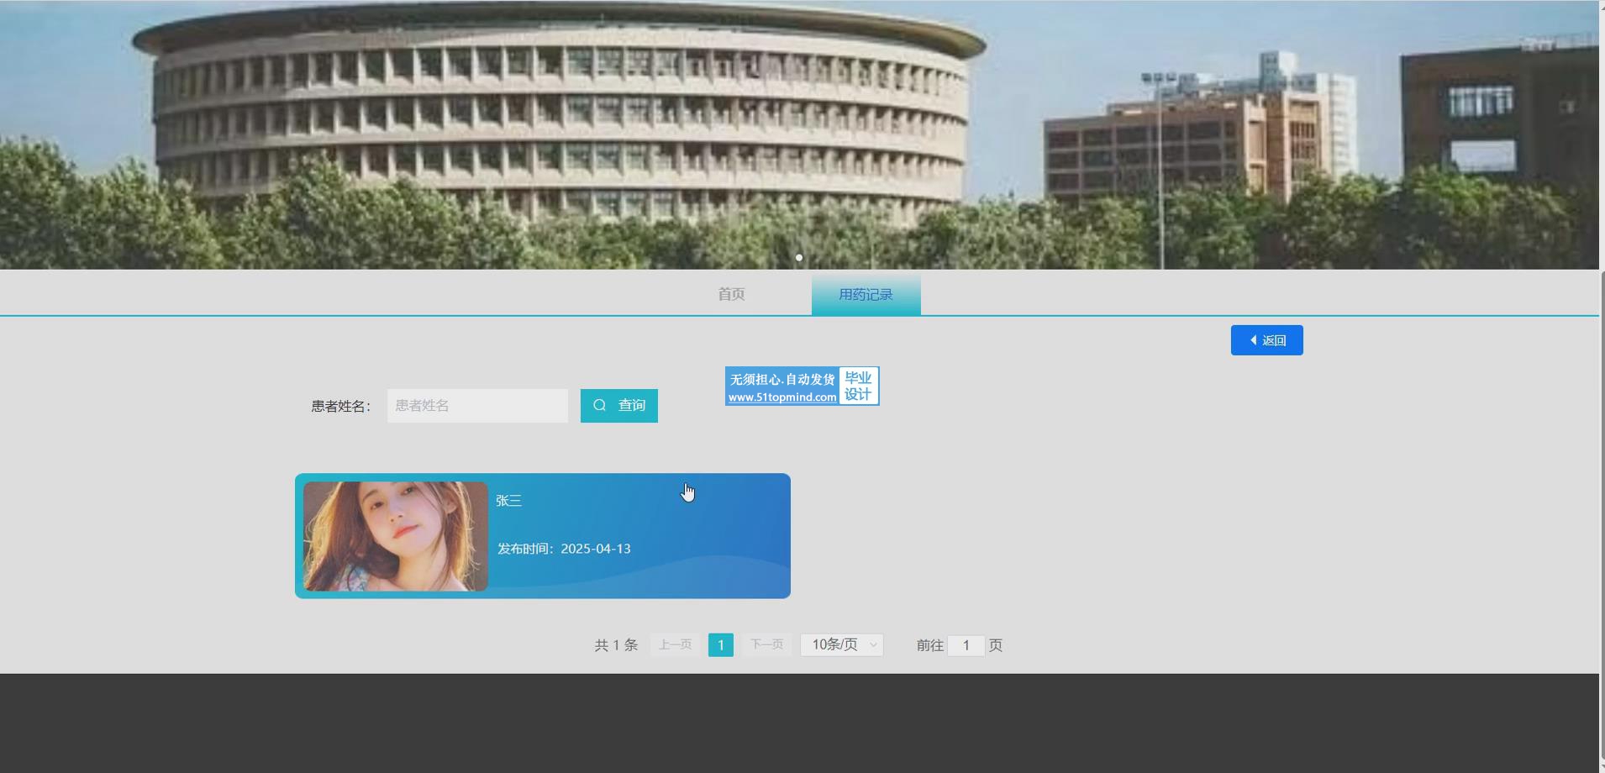This screenshot has height=773, width=1605.
Task: Open 张三's patient photo thumbnail
Action: pyautogui.click(x=395, y=536)
